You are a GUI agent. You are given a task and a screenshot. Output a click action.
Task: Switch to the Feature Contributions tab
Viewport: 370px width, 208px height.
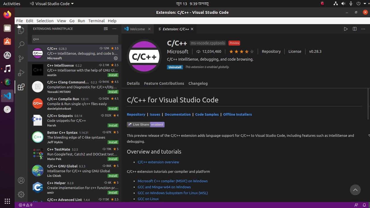(164, 83)
